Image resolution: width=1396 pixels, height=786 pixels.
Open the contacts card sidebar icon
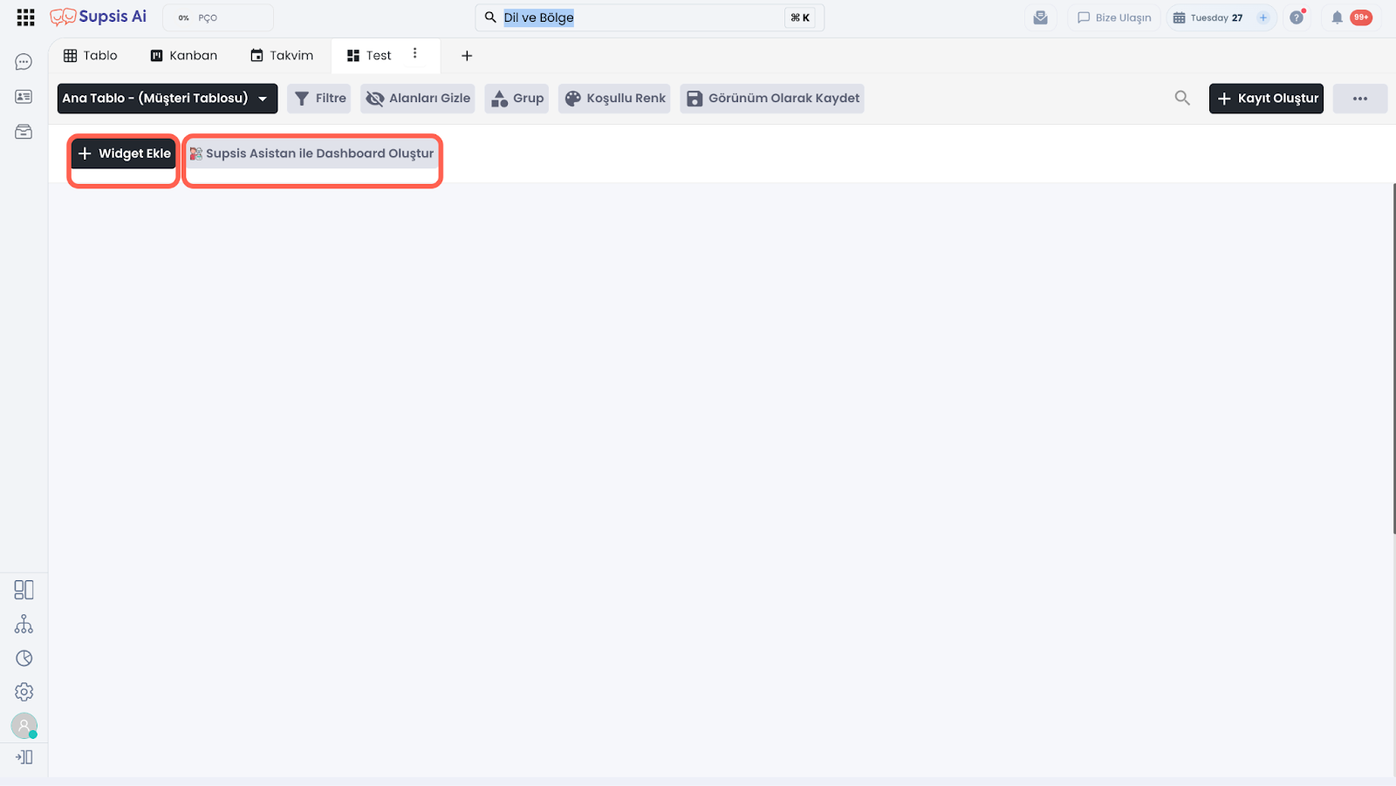point(24,97)
